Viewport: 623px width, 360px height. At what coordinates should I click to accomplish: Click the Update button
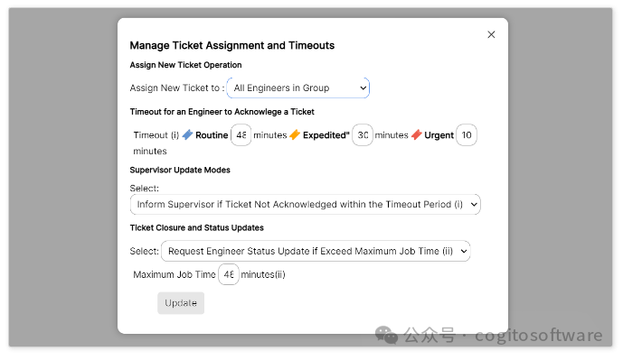click(x=181, y=303)
